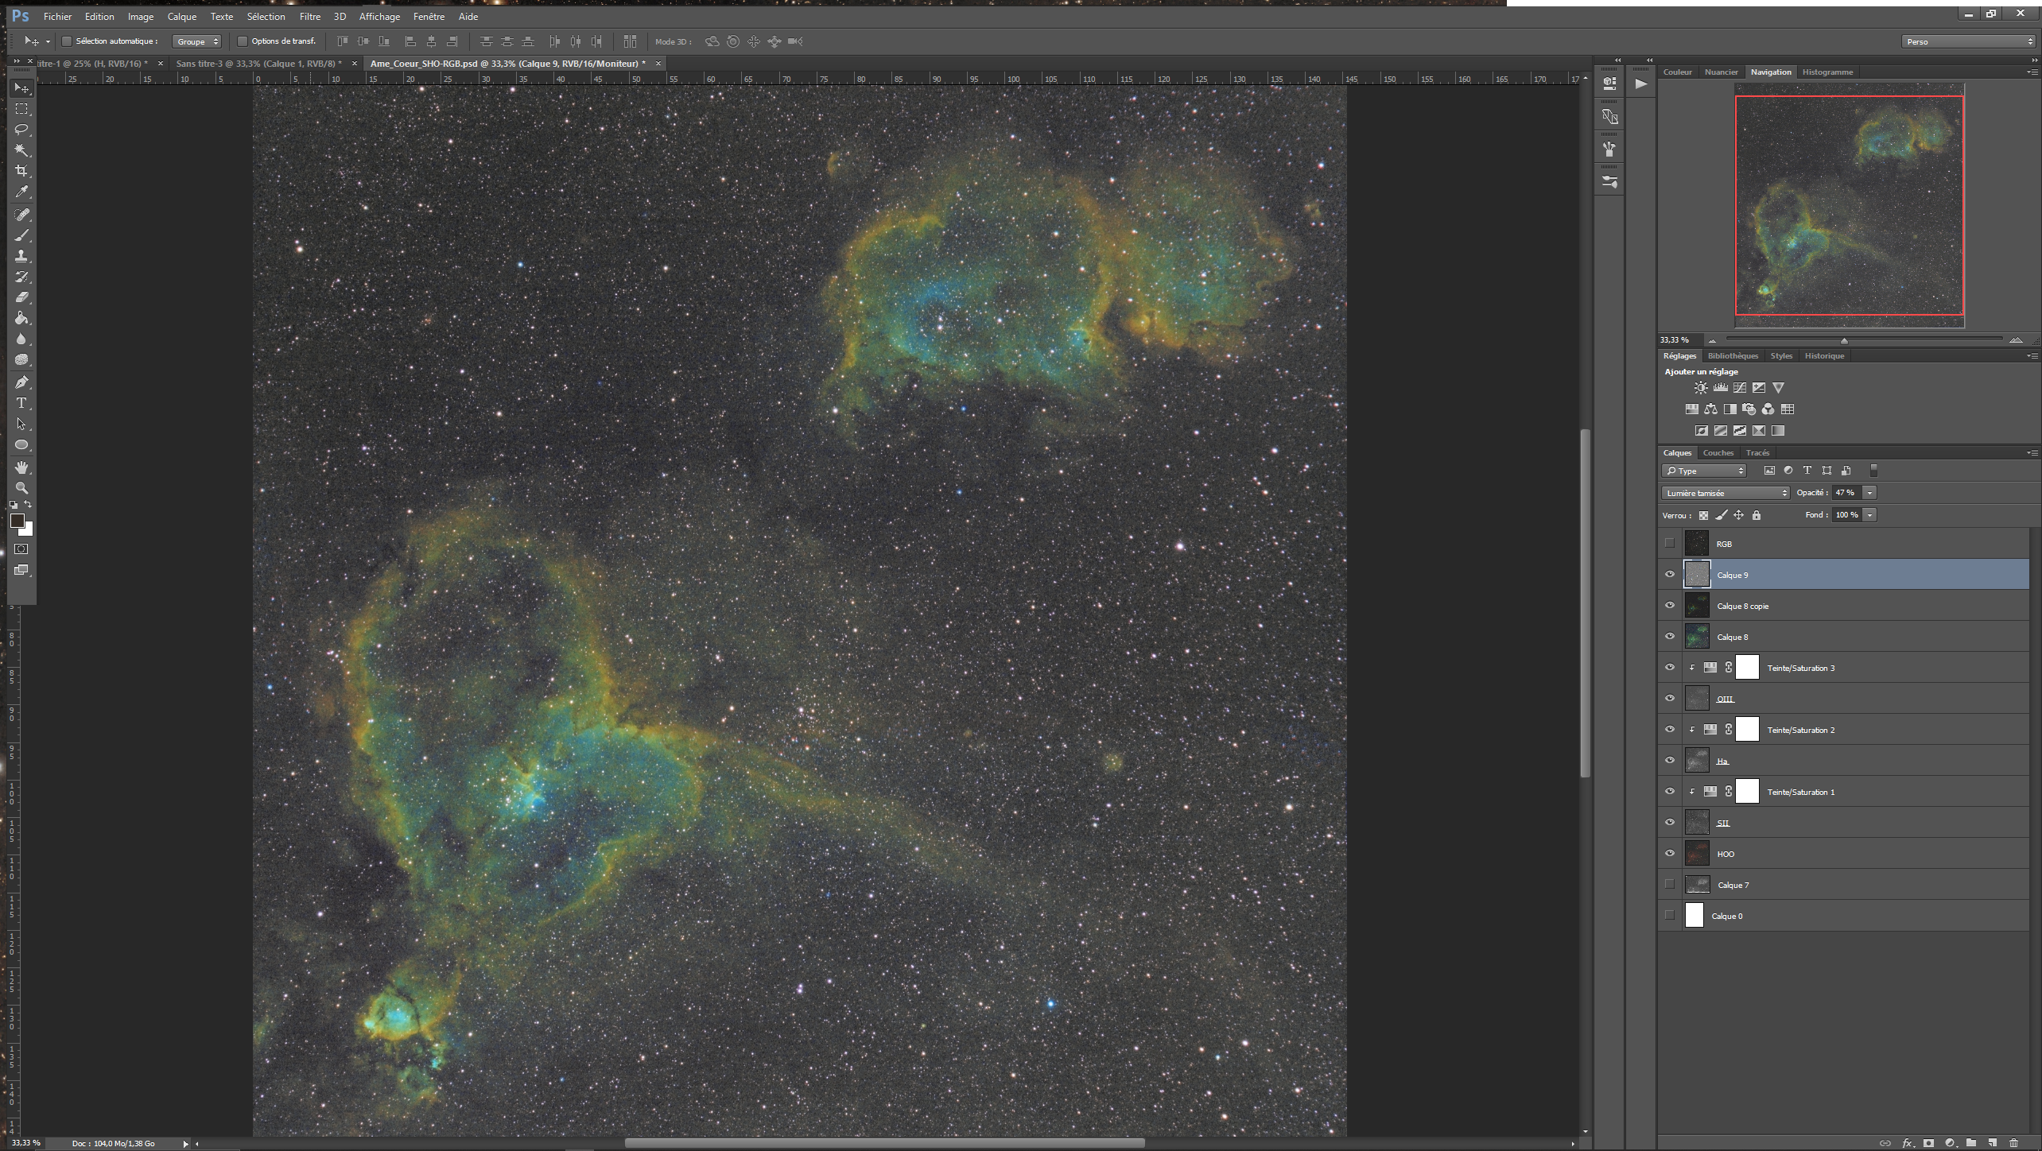Open the status bar info arrow

pyautogui.click(x=186, y=1144)
